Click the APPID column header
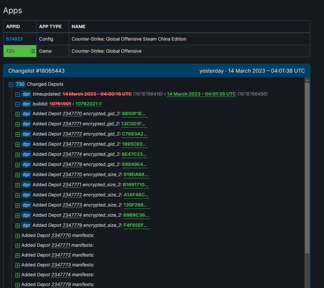This screenshot has height=288, width=324. [x=13, y=27]
